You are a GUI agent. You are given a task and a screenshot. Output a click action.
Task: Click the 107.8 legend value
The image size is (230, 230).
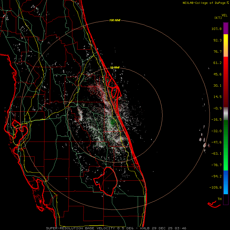(216, 29)
